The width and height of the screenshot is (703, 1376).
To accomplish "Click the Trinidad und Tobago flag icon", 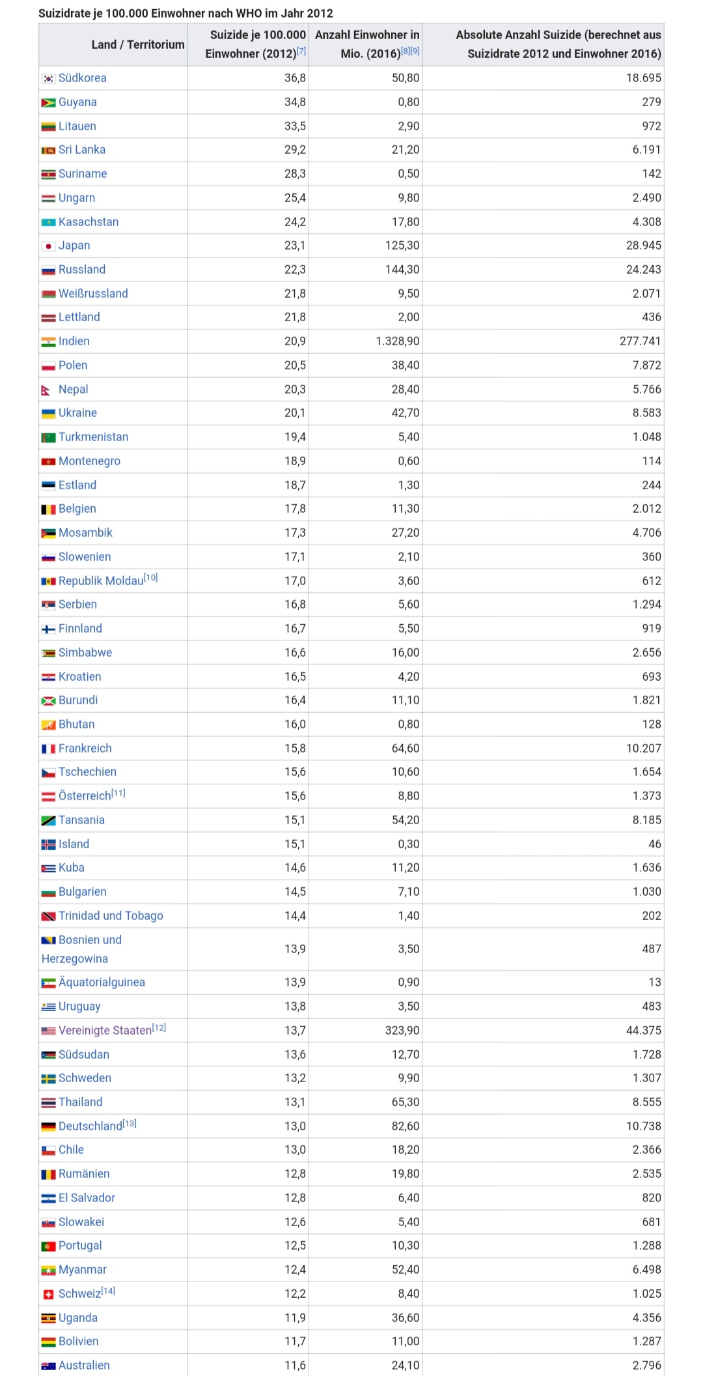I will point(48,917).
